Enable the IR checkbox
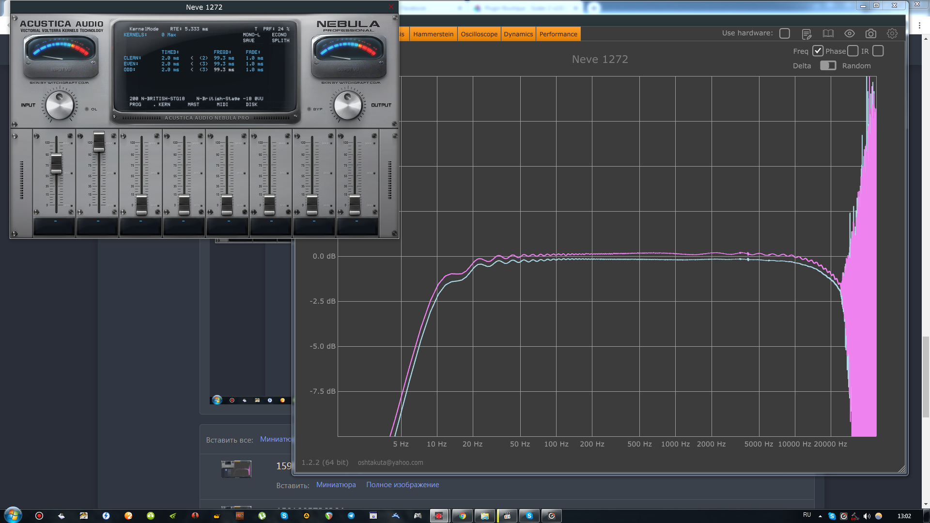The height and width of the screenshot is (523, 930). pos(878,51)
